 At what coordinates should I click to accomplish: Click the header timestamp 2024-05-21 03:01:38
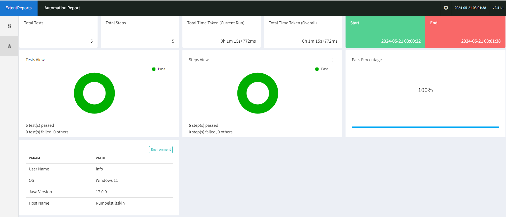(470, 8)
